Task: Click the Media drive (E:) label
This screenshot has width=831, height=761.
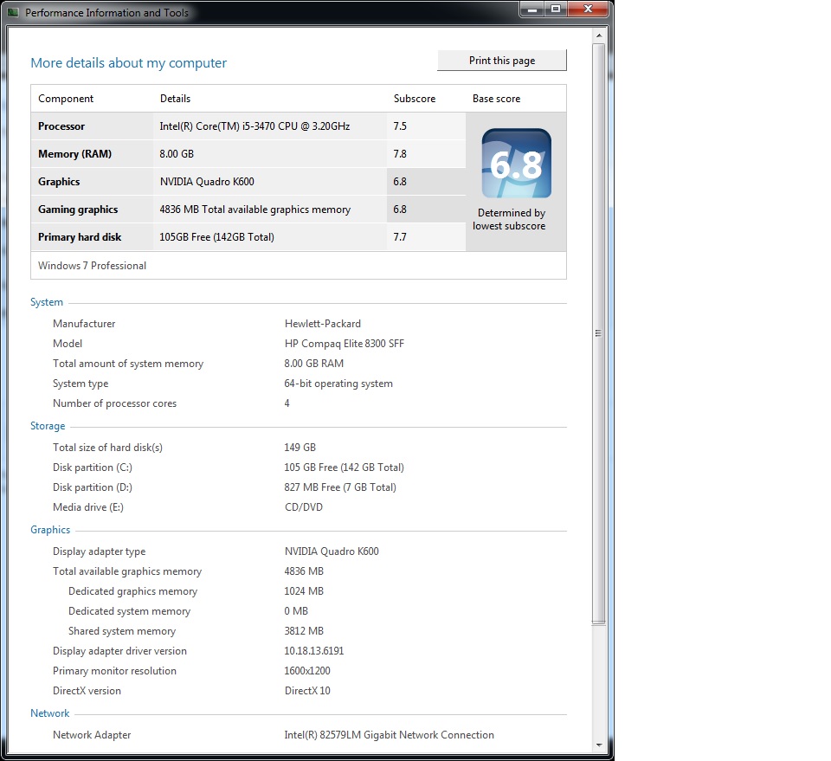Action: [x=88, y=507]
